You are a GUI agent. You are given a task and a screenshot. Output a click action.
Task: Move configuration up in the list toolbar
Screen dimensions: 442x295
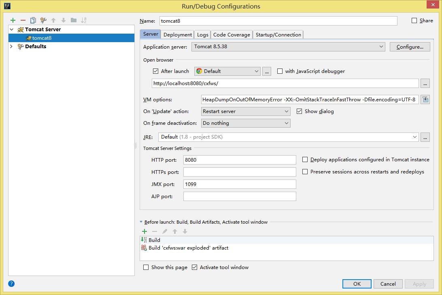tap(53, 20)
